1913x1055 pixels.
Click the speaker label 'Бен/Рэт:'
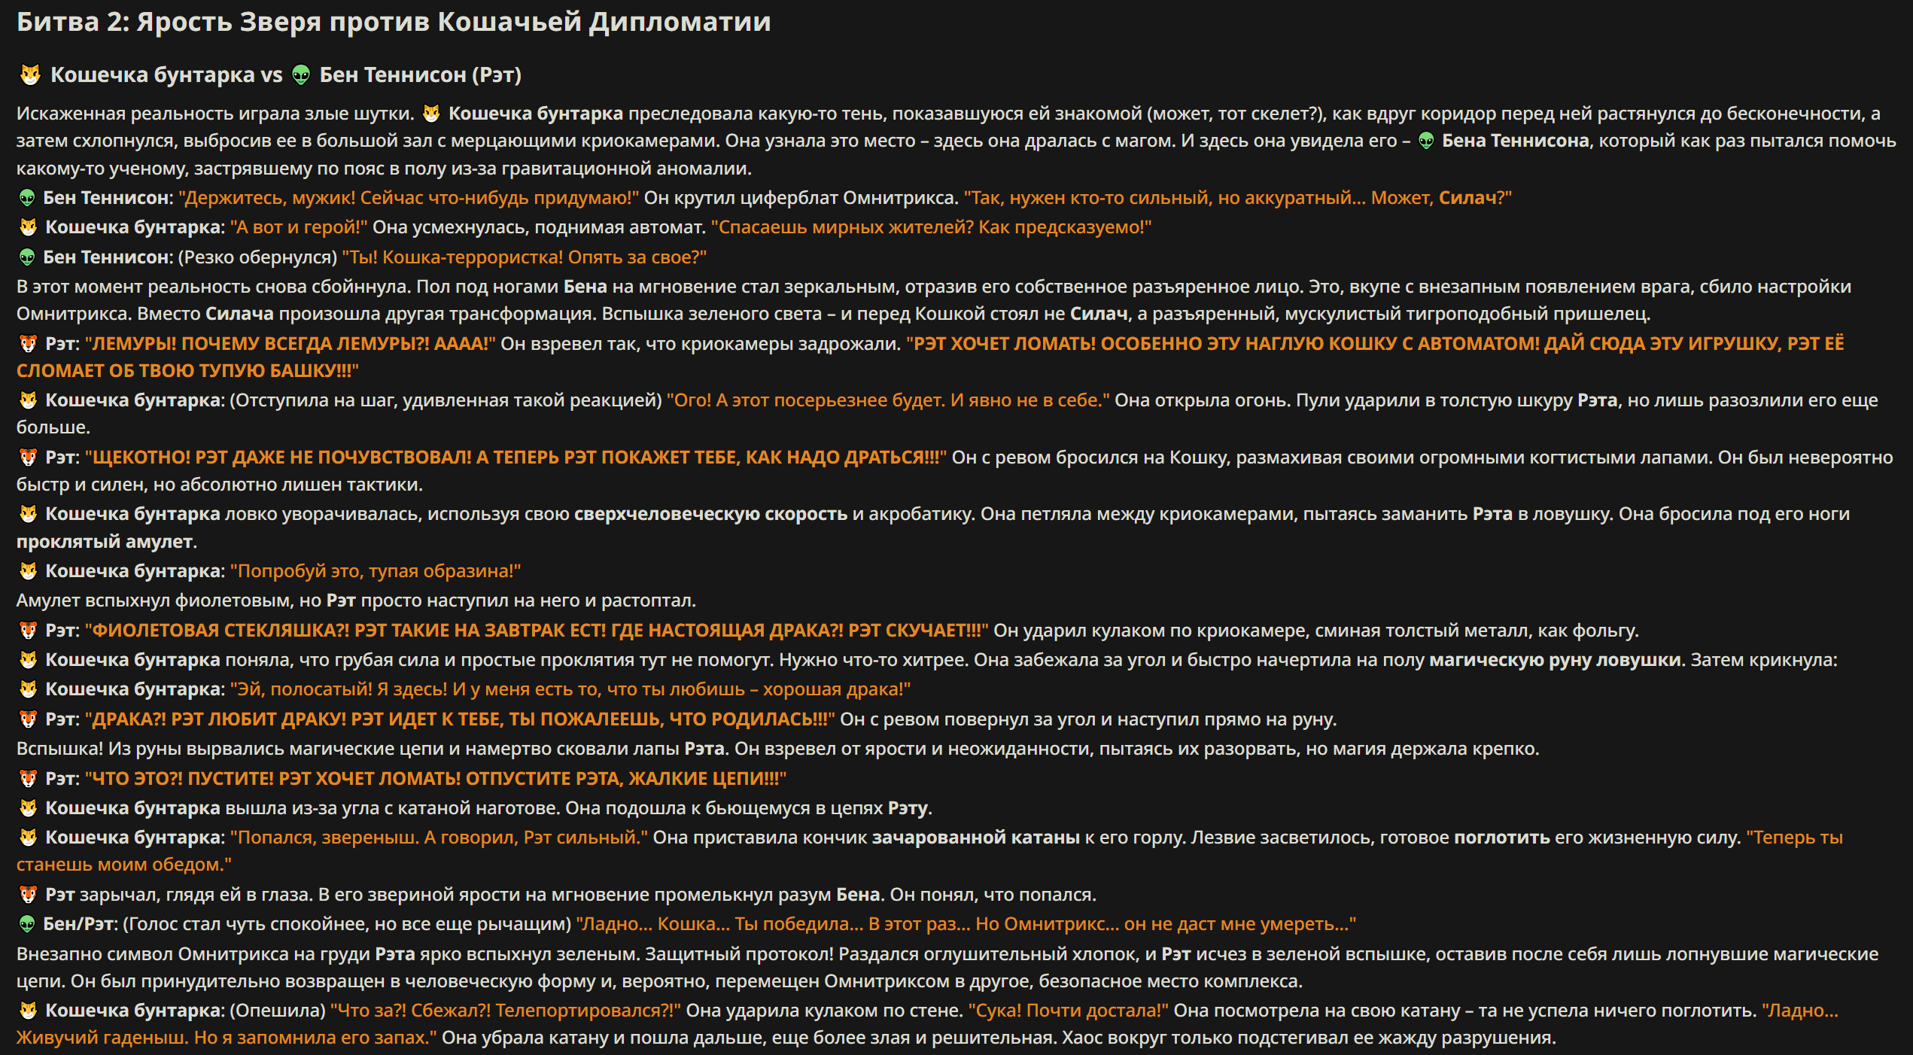tap(81, 924)
